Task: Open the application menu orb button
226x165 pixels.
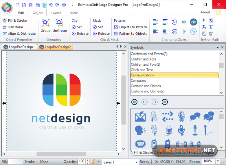Action: pyautogui.click(x=7, y=8)
